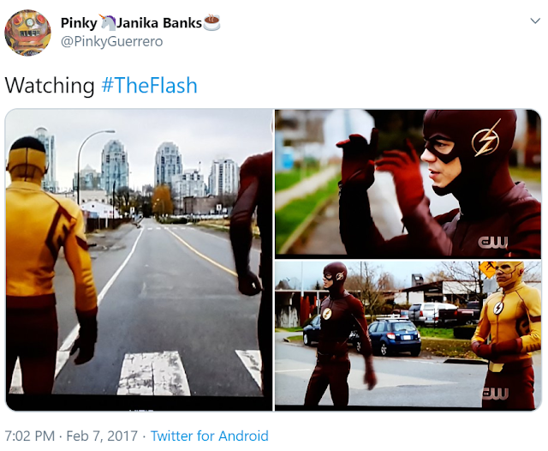The width and height of the screenshot is (548, 451).
Task: Click the yellow pedestrian crossing sign
Action: pyautogui.click(x=489, y=268)
